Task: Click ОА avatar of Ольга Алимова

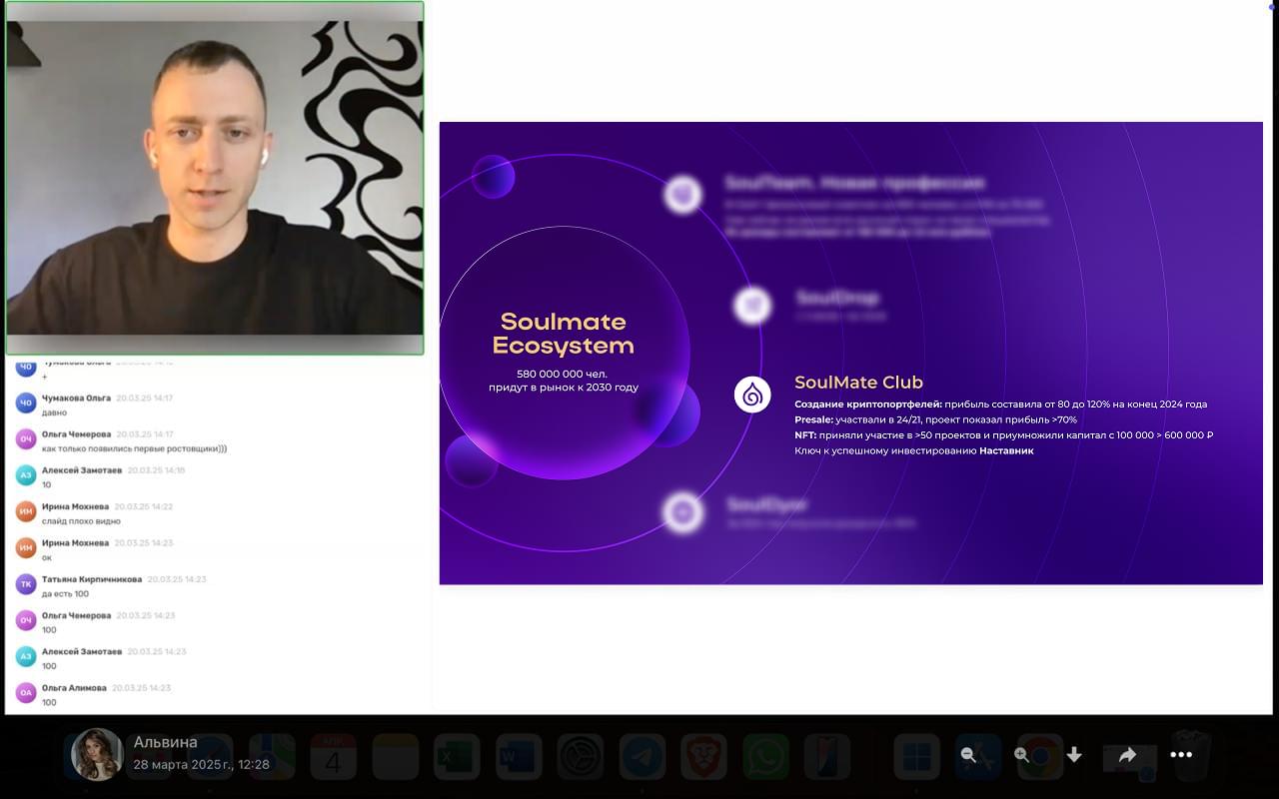Action: point(26,692)
